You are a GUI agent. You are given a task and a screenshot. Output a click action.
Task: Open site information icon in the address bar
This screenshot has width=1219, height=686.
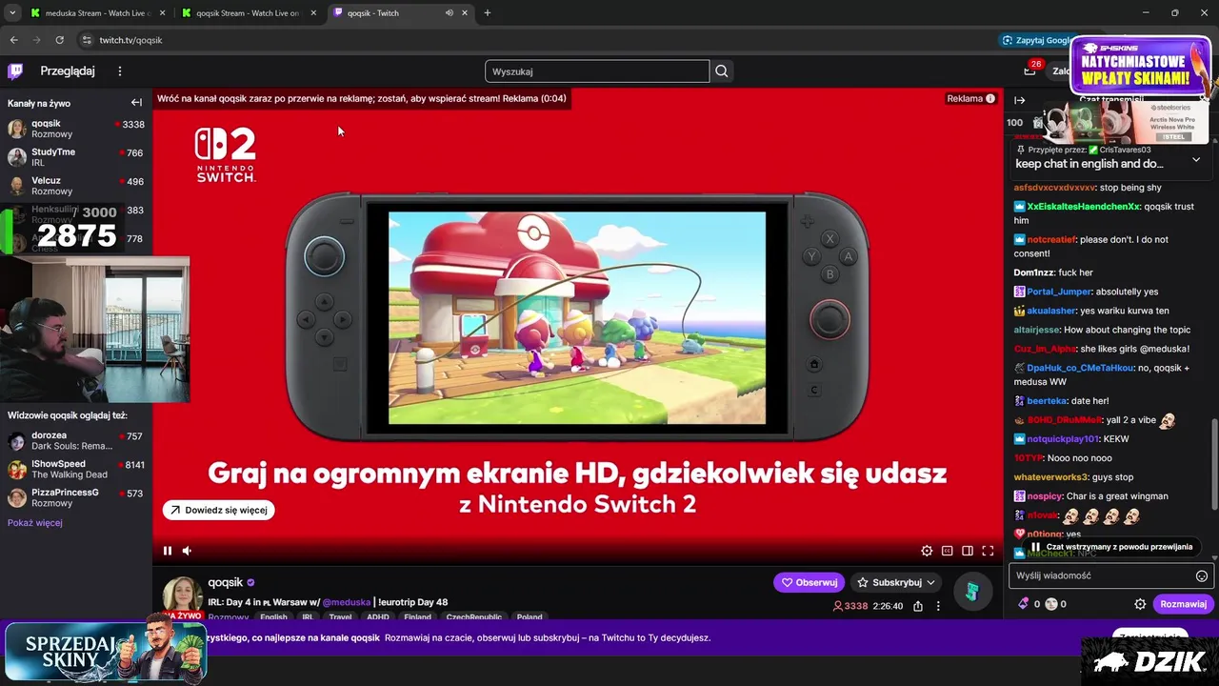[x=86, y=40]
